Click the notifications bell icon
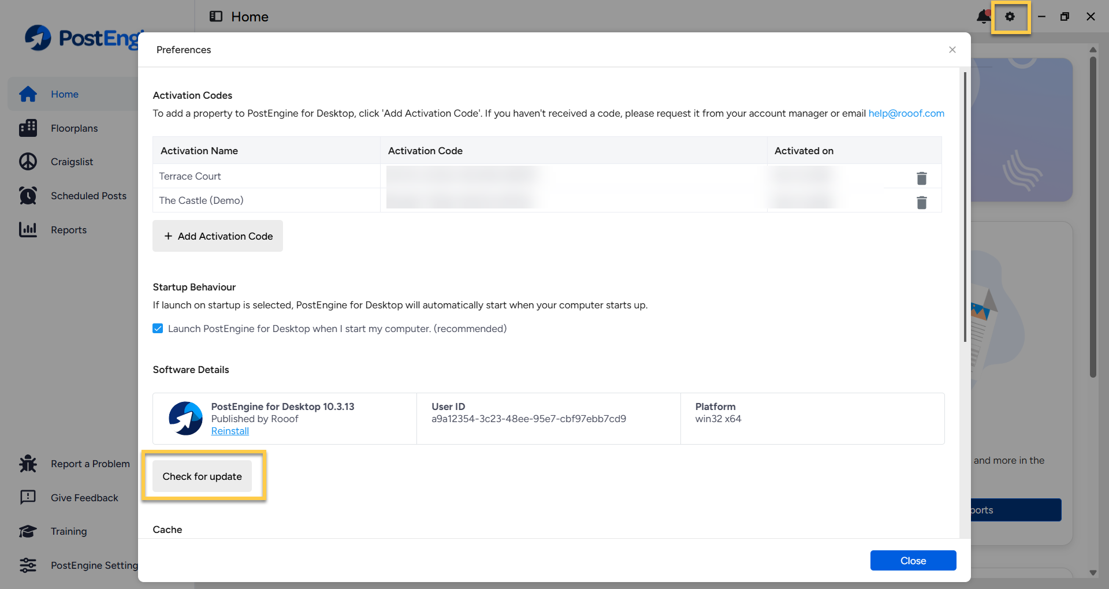Image resolution: width=1109 pixels, height=589 pixels. 983,17
